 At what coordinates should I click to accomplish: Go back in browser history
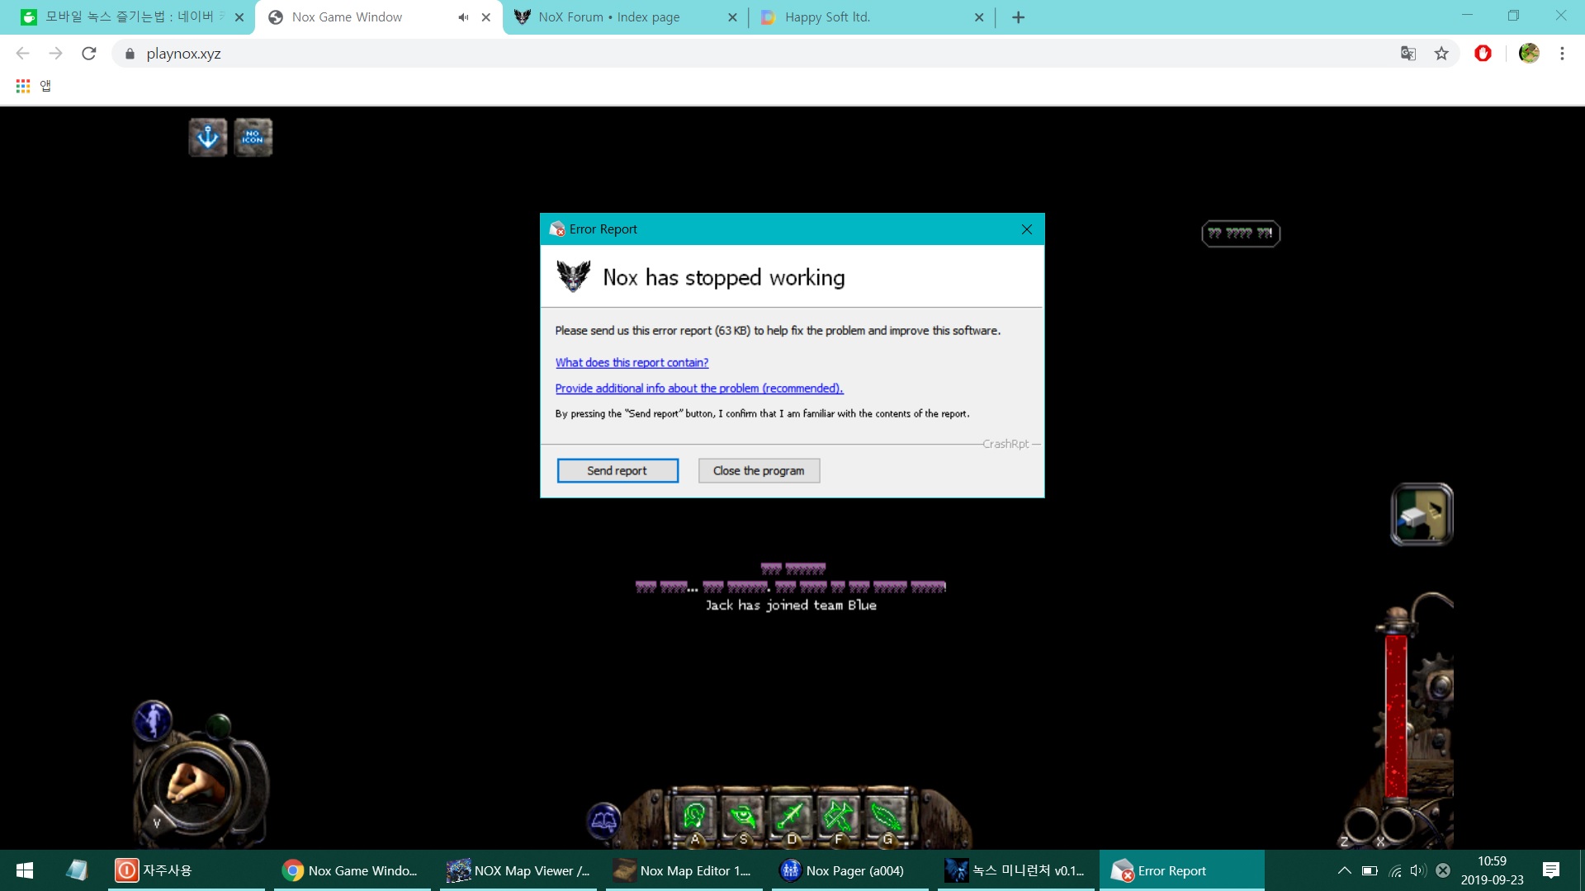(23, 54)
